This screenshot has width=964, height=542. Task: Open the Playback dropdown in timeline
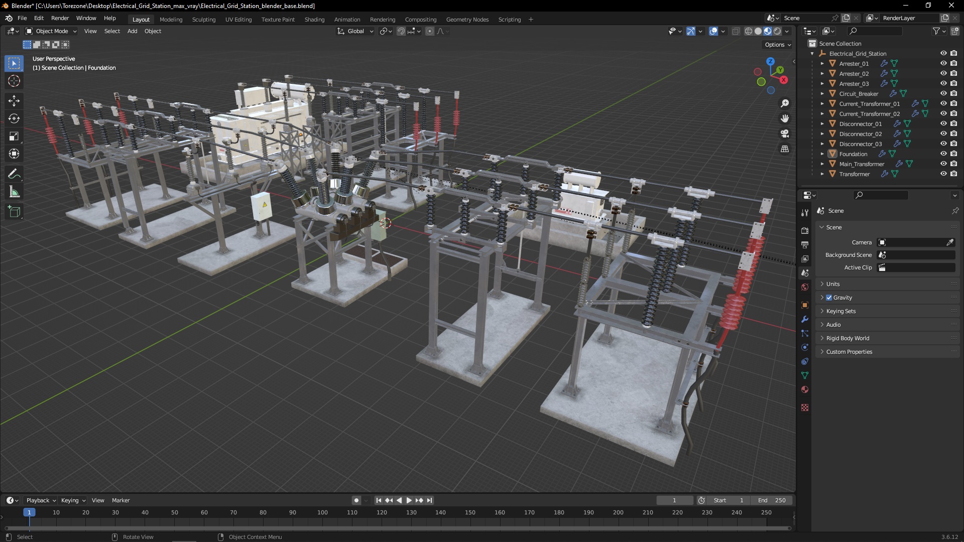tap(41, 500)
